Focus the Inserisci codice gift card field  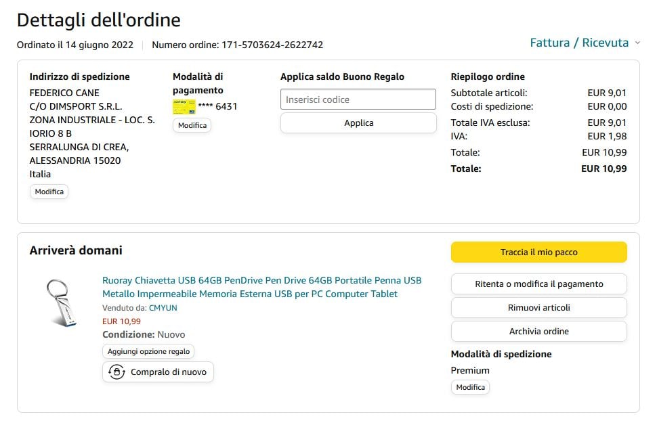click(358, 99)
